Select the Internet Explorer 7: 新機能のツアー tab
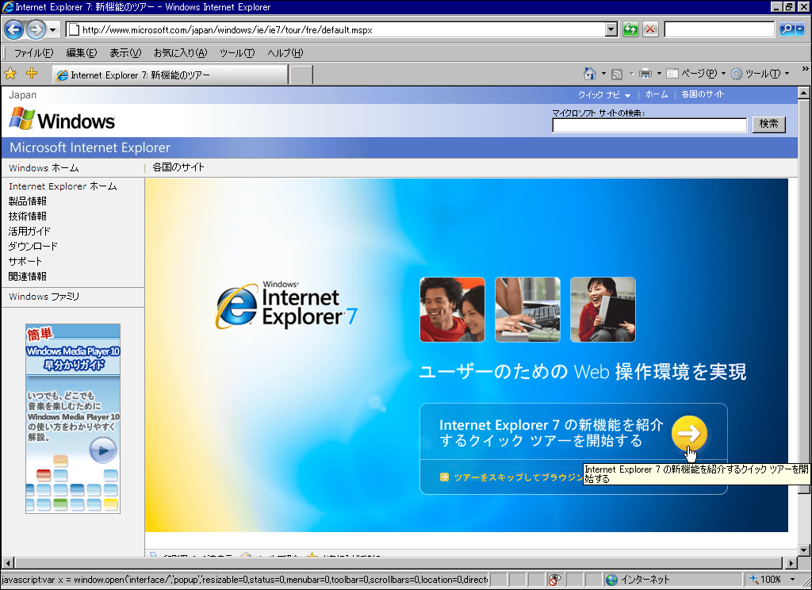 coord(170,75)
